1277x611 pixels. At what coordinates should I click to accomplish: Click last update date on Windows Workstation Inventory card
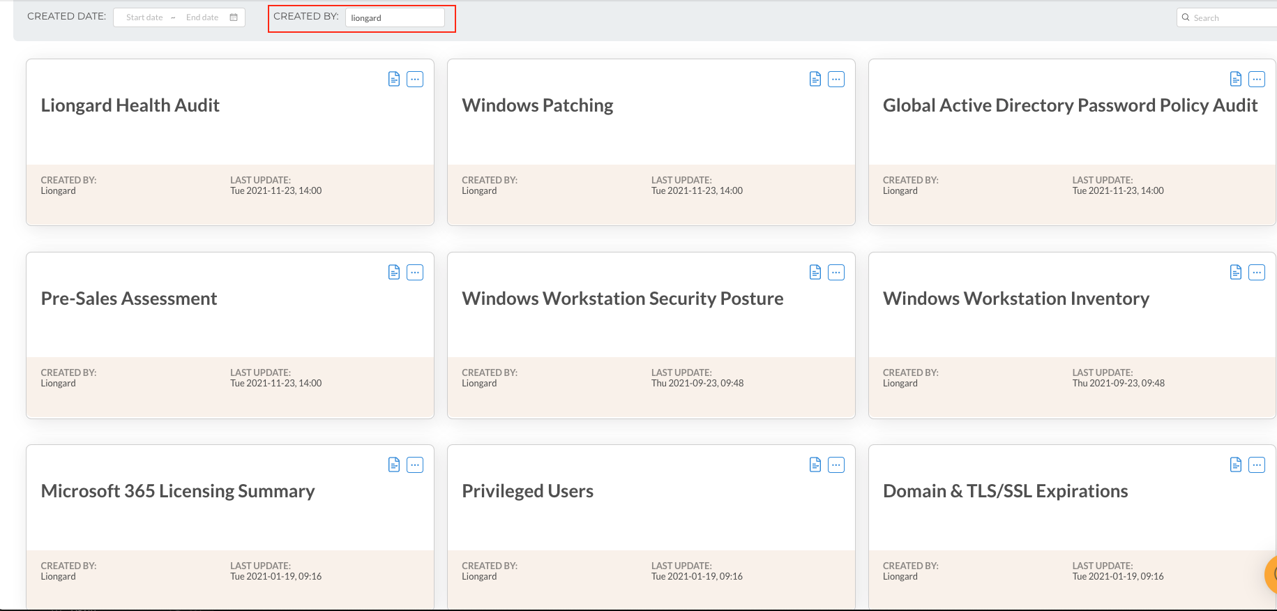tap(1119, 383)
